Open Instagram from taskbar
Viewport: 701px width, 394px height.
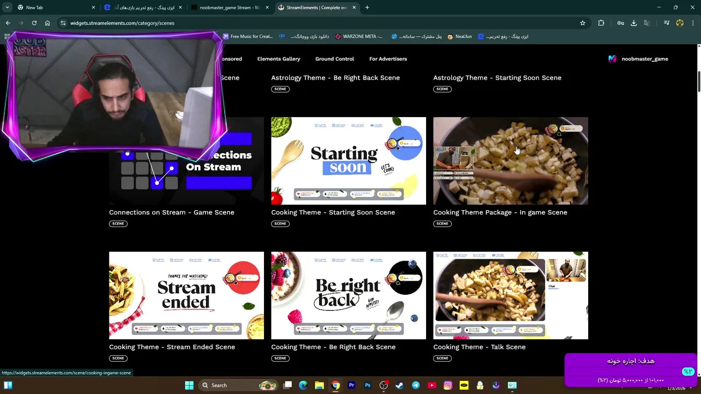tap(447, 385)
